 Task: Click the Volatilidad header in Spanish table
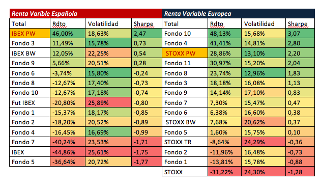(x=108, y=23)
